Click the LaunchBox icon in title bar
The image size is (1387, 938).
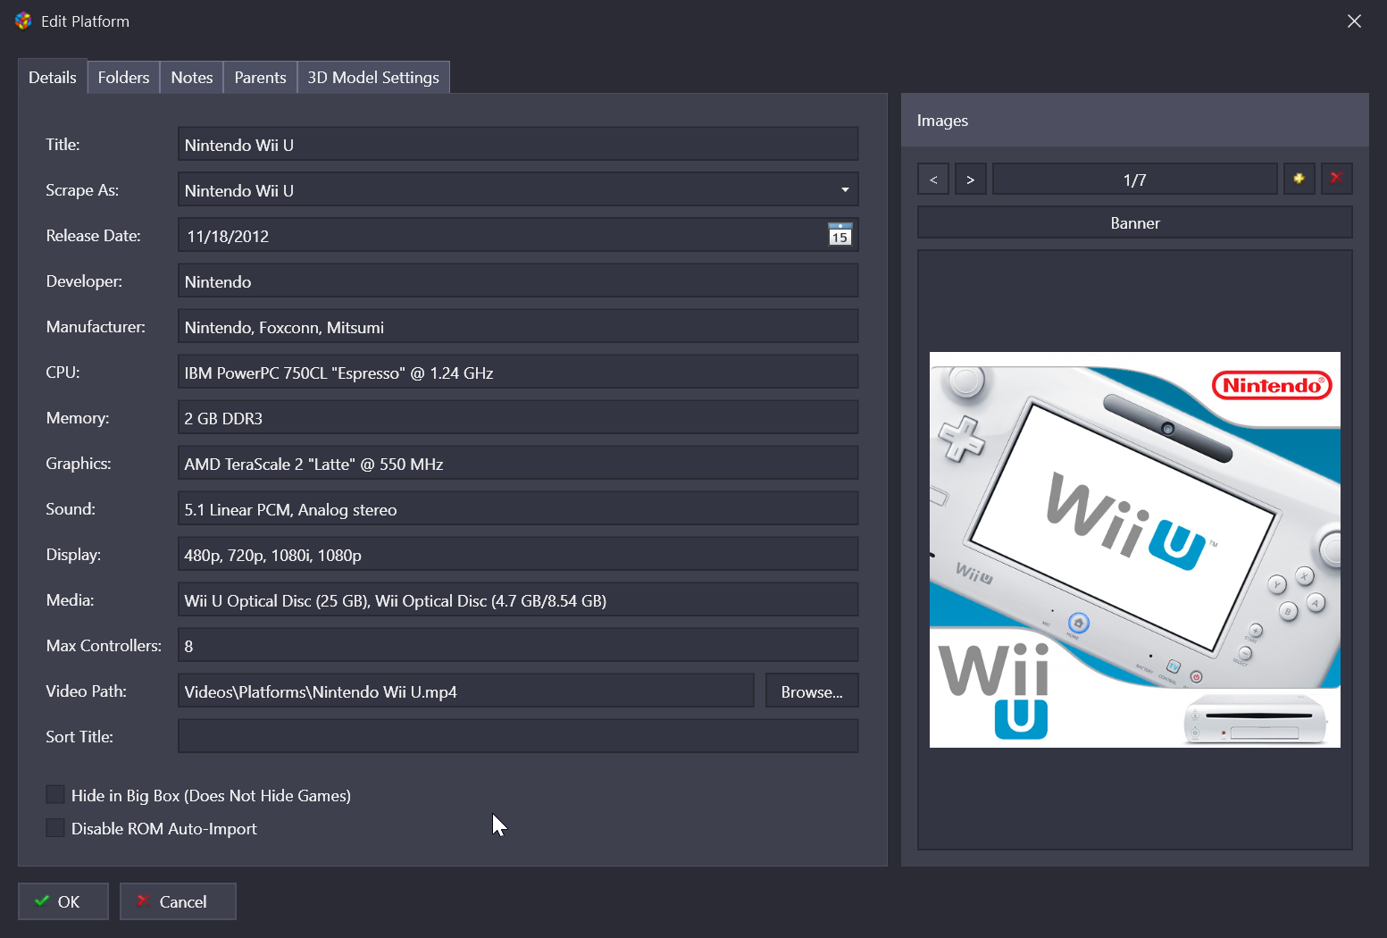click(x=23, y=21)
